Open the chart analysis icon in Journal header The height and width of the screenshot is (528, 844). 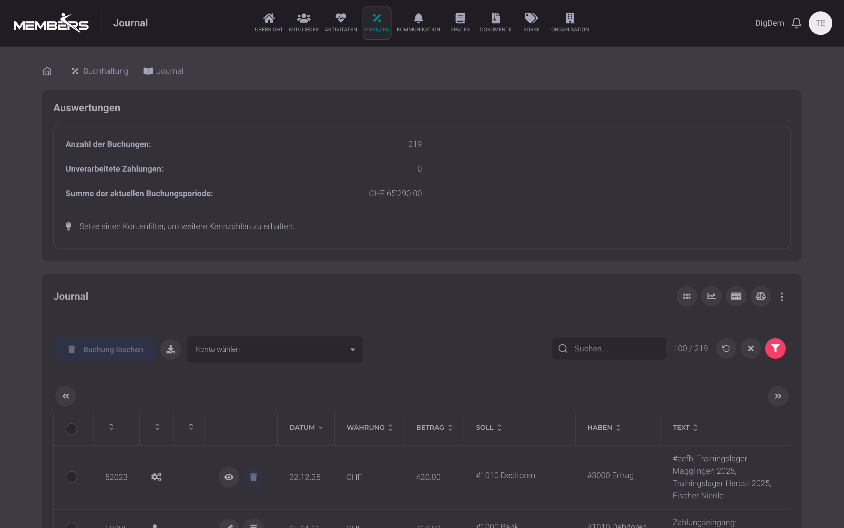click(x=712, y=297)
